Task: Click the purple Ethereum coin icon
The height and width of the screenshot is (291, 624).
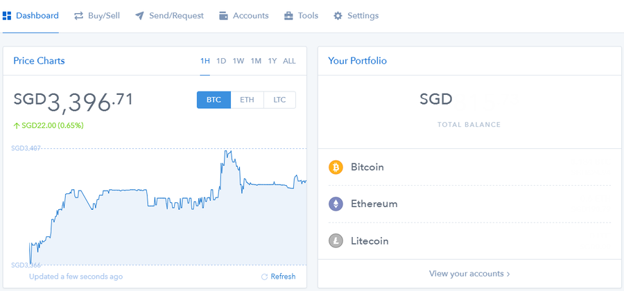Action: (336, 204)
